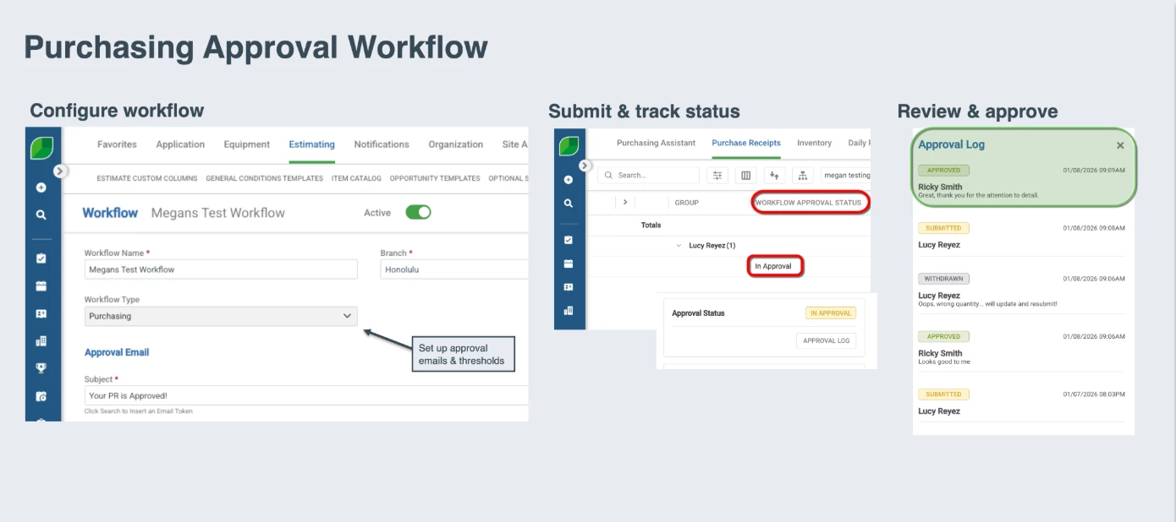Click the Workflow Name input field

pyautogui.click(x=221, y=269)
